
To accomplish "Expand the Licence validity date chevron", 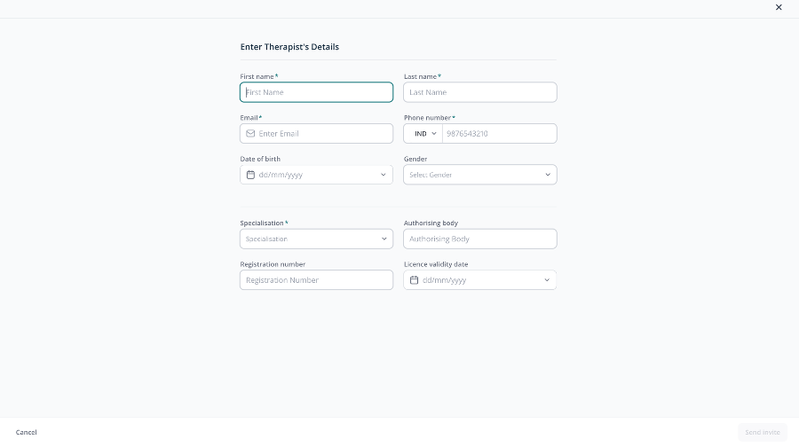I will pyautogui.click(x=547, y=280).
